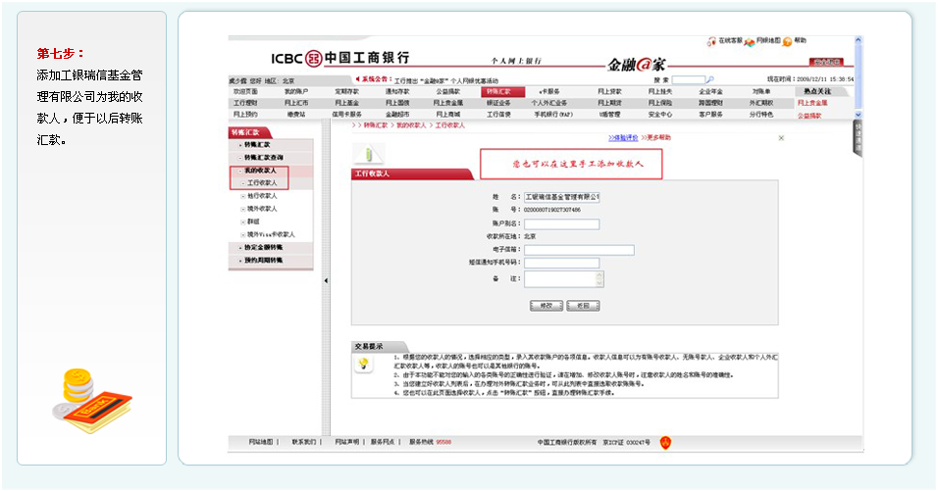This screenshot has width=938, height=491.
Task: Click the header search input box
Action: (689, 79)
